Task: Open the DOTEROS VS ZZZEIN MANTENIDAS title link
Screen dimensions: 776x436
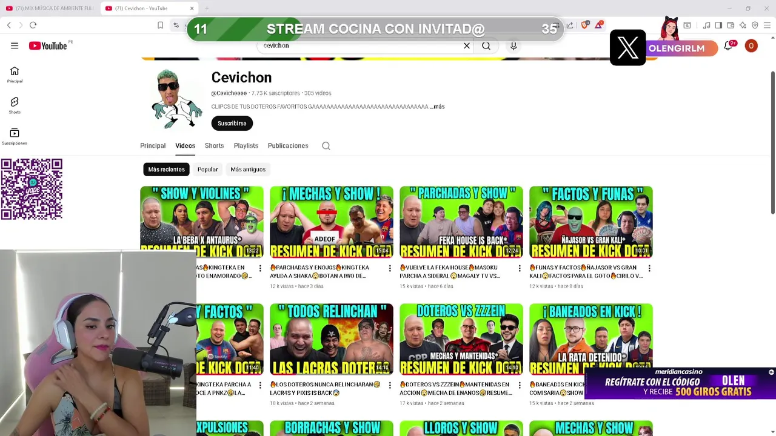Action: [456, 389]
